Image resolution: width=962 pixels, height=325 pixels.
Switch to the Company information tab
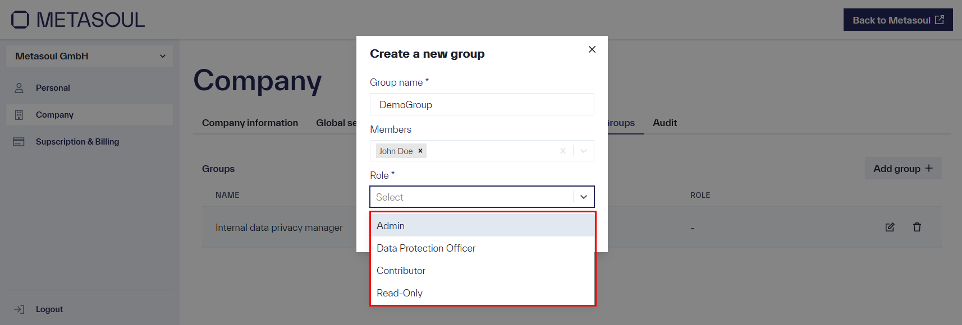(x=250, y=123)
